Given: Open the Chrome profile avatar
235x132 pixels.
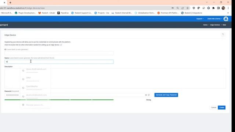Looking at the screenshot, I should coord(223,8).
